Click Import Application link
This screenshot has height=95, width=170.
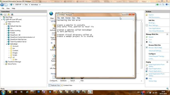pyautogui.click(x=155, y=71)
